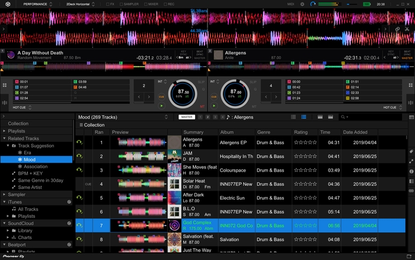The height and width of the screenshot is (260, 415).
Task: Switch to the list view icon
Action: pyautogui.click(x=304, y=117)
